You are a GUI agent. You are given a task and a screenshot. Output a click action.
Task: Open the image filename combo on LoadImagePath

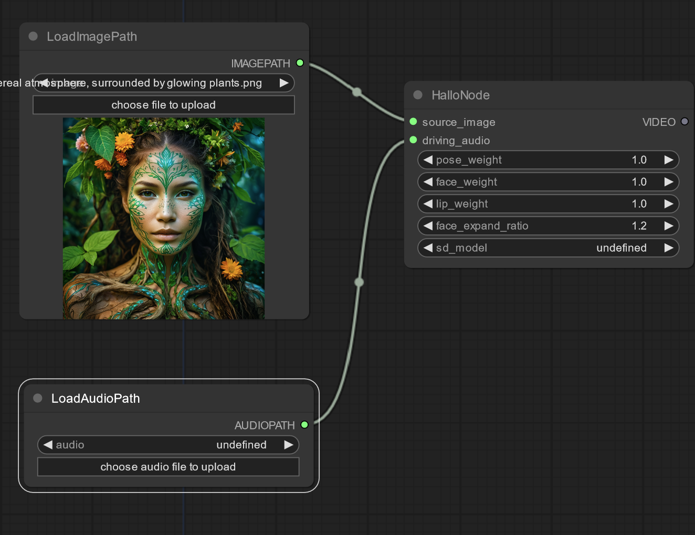(x=163, y=82)
